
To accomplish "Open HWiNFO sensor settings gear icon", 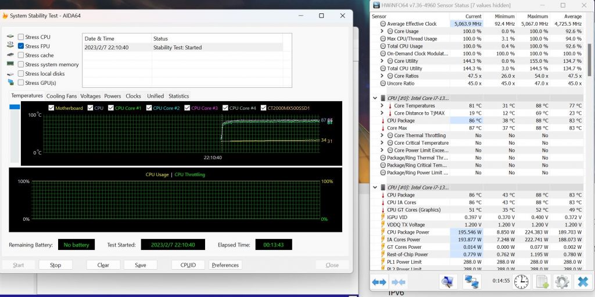I will coord(561,282).
